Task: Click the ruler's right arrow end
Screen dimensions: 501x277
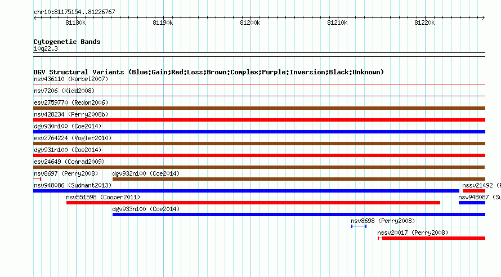Action: pos(484,18)
